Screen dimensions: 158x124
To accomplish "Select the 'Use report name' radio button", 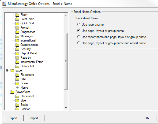I will (x=78, y=24).
